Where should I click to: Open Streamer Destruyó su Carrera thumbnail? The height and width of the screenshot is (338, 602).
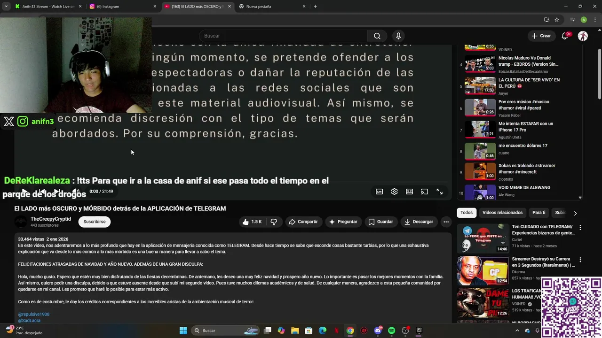click(x=483, y=270)
